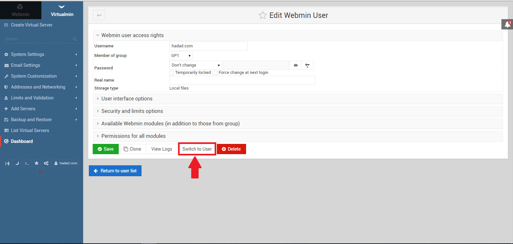Viewport: 513px width, 244px height.
Task: Generate random password with key icon
Action: 307,65
